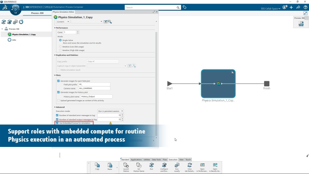Click the refresh icon above the process tree
The height and width of the screenshot is (174, 309).
click(21, 22)
